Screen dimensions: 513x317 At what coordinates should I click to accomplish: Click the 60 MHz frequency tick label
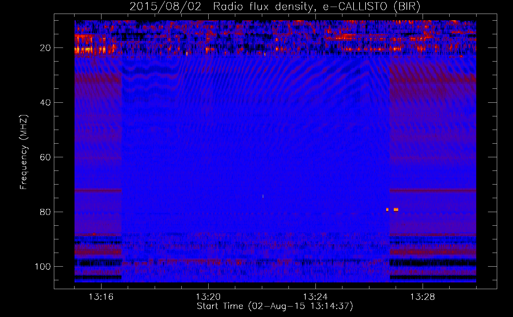point(46,157)
